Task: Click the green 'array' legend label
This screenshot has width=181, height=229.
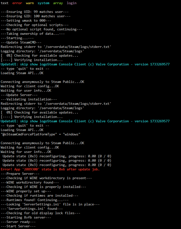Action: pyautogui.click(x=58, y=3)
